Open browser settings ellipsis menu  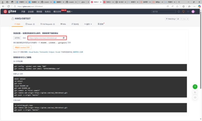[194, 6]
